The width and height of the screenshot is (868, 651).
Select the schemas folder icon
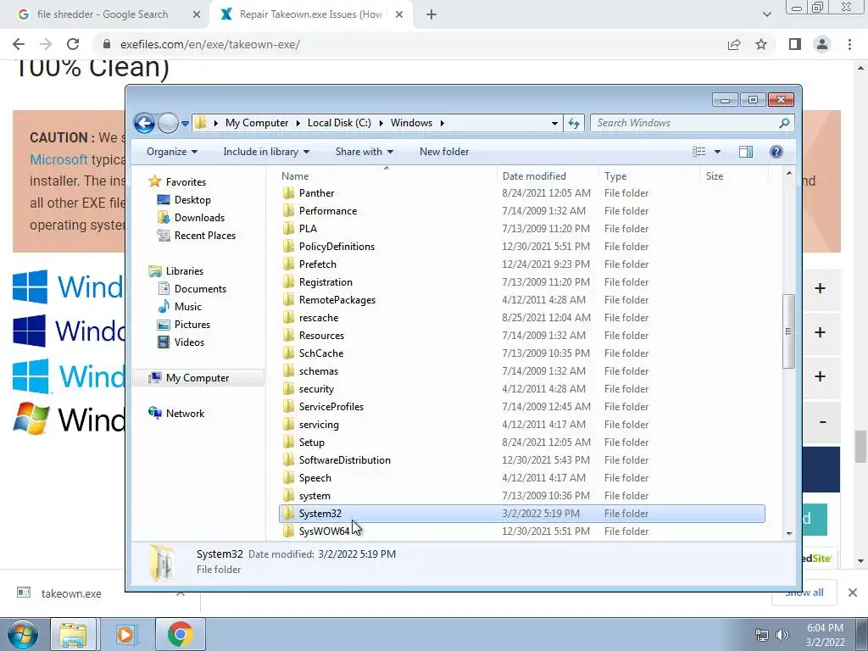point(288,371)
